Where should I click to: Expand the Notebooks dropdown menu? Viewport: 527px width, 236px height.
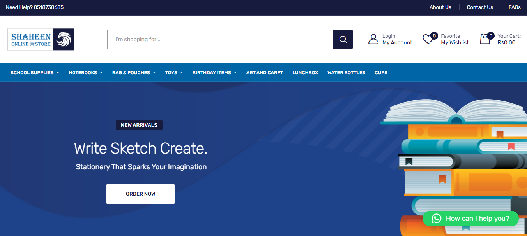tap(85, 73)
